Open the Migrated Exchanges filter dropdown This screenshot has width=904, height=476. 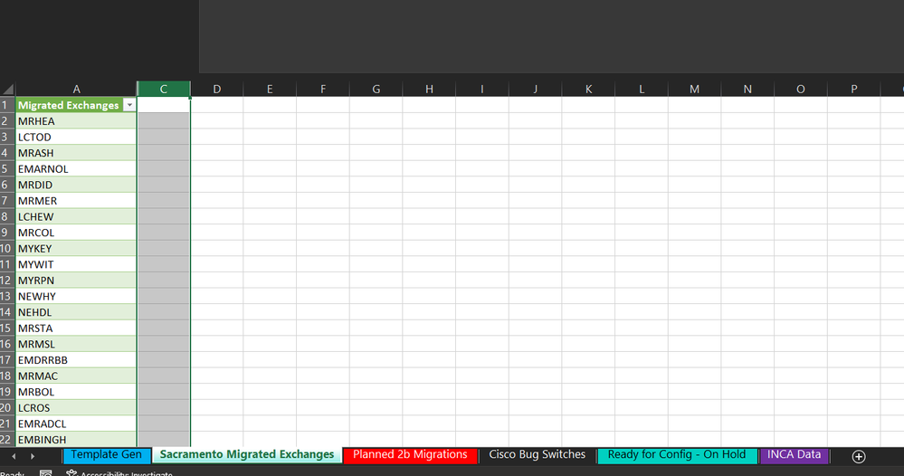click(129, 105)
